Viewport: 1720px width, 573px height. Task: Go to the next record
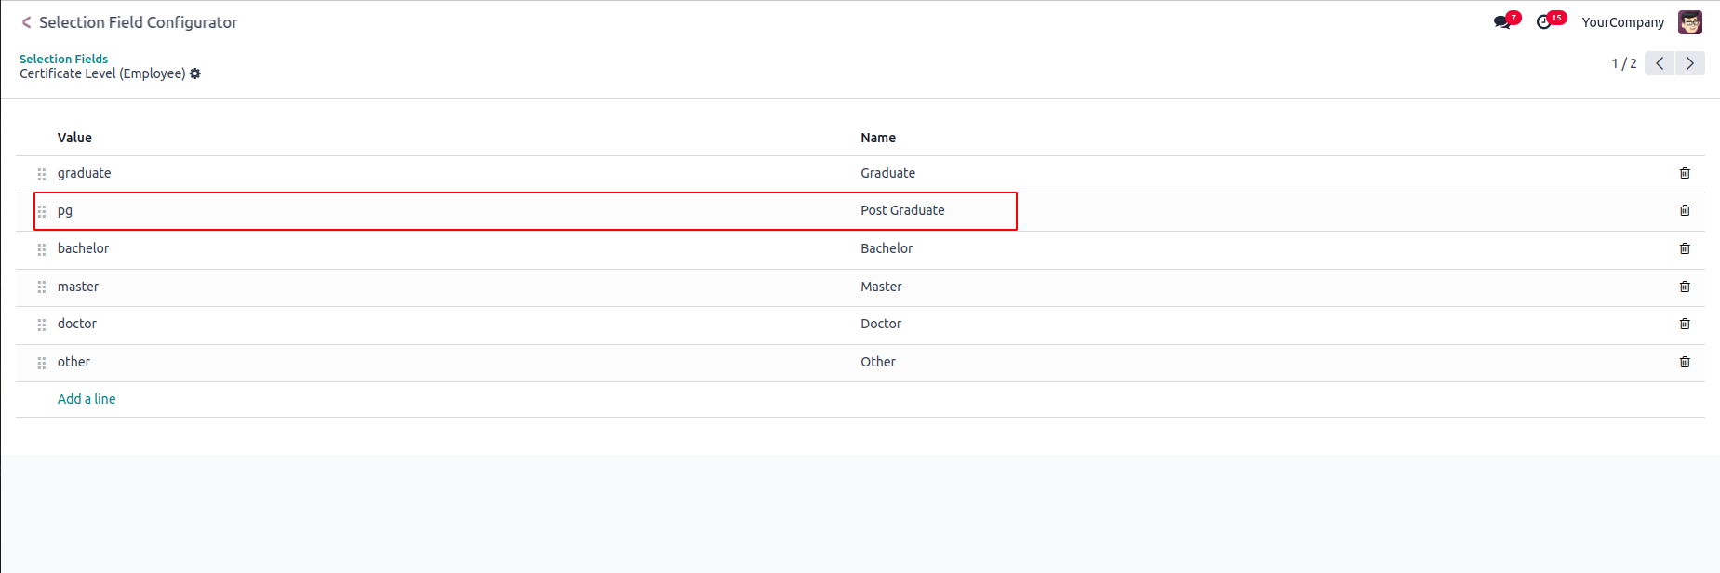[x=1689, y=63]
